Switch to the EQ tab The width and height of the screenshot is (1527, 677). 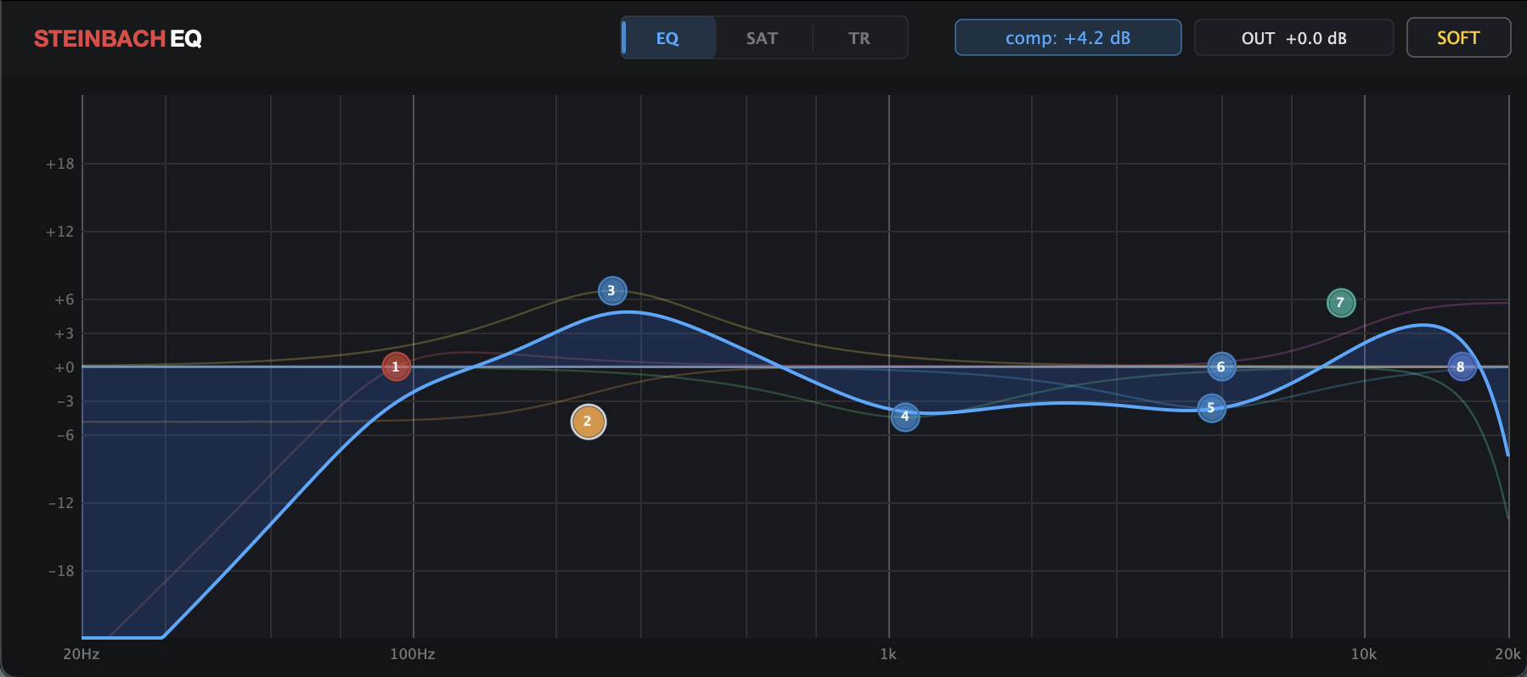[668, 38]
